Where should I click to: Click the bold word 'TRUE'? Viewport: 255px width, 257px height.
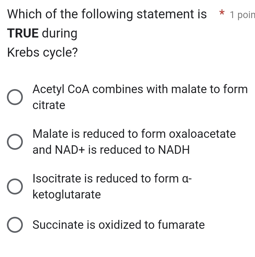(x=22, y=33)
